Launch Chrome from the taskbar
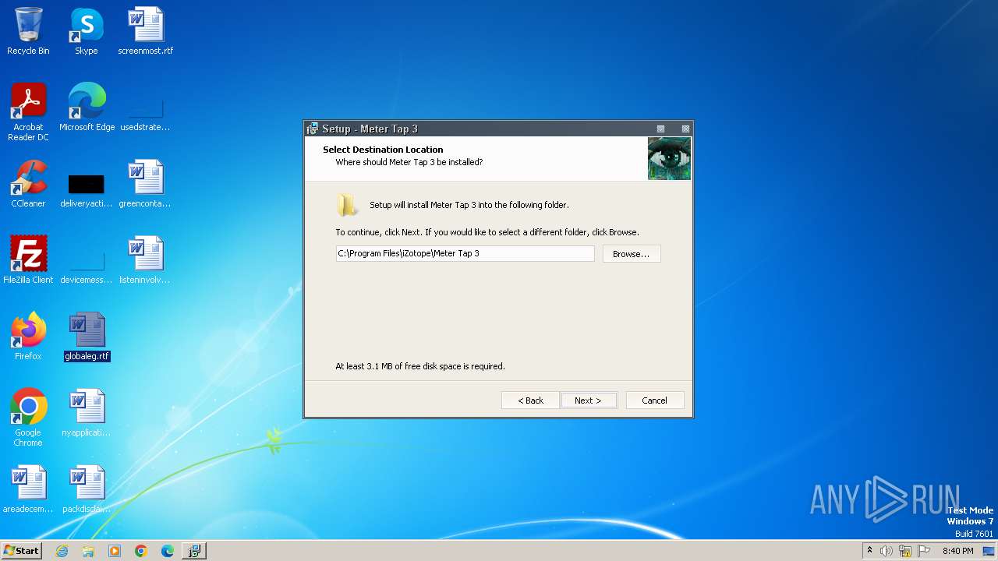998x561 pixels. (141, 551)
